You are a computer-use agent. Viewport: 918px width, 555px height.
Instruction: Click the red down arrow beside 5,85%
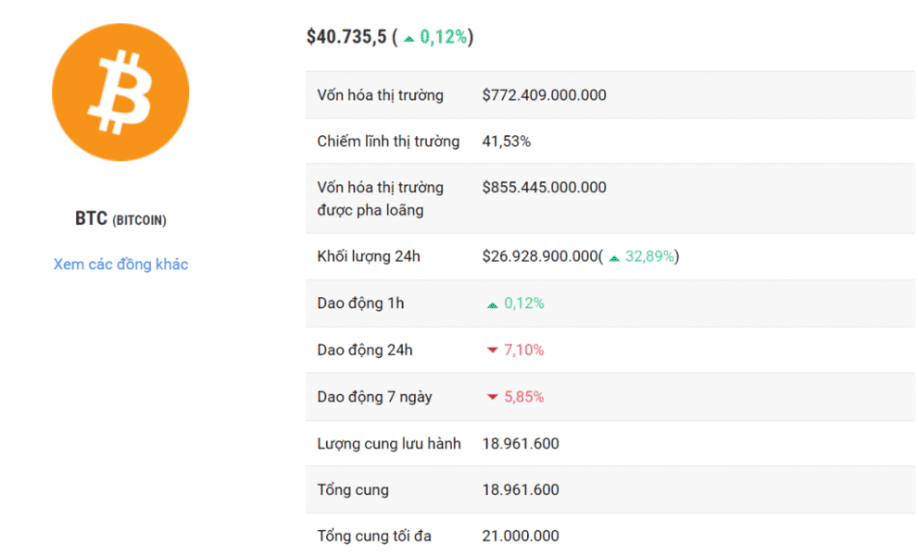493,397
